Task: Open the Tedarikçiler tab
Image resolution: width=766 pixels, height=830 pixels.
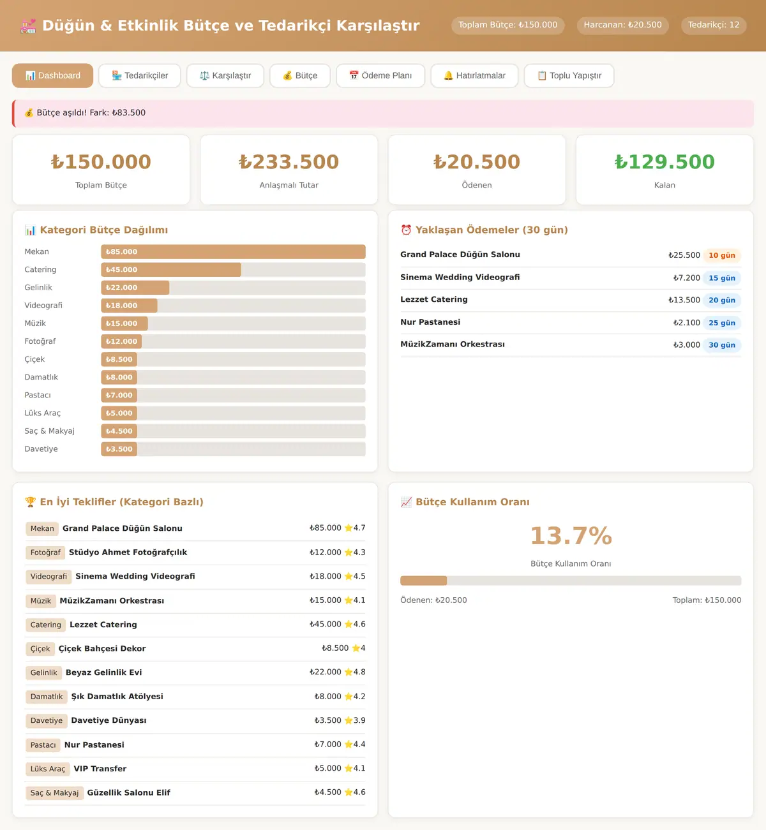Action: 140,75
